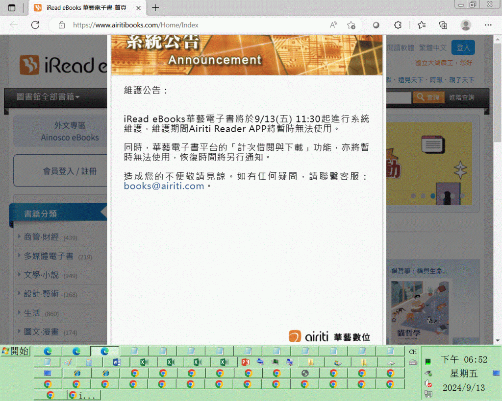This screenshot has height=401, width=502.
Task: Open the books@airiti.com email link
Action: 164,186
